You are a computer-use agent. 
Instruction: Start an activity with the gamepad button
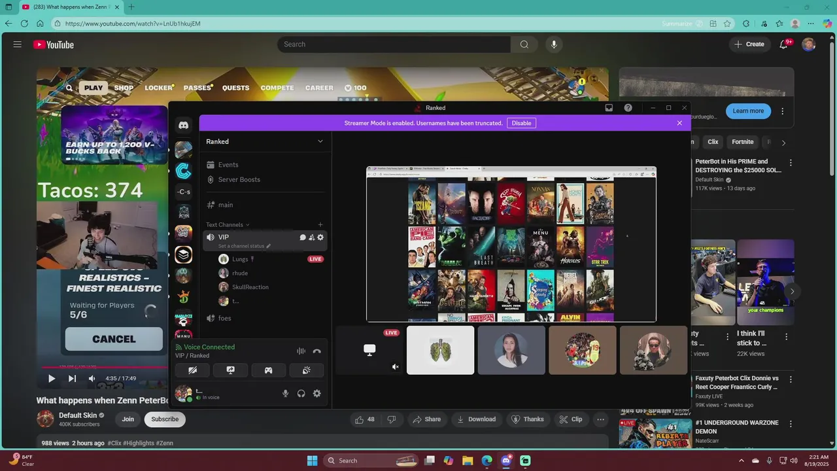268,370
